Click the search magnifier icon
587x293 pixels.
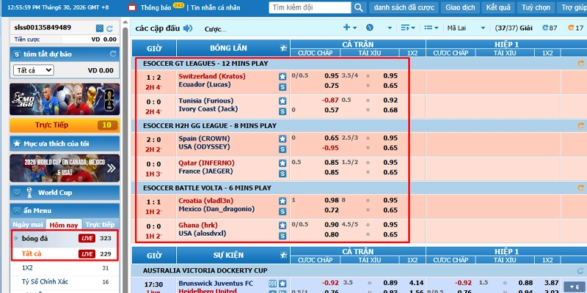(x=359, y=7)
